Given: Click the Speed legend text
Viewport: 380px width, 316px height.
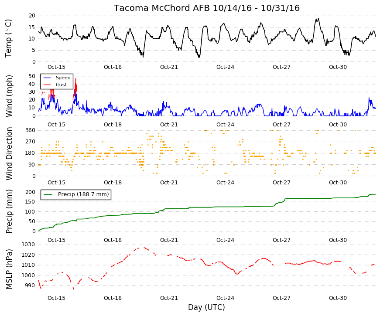Looking at the screenshot, I should (63, 78).
